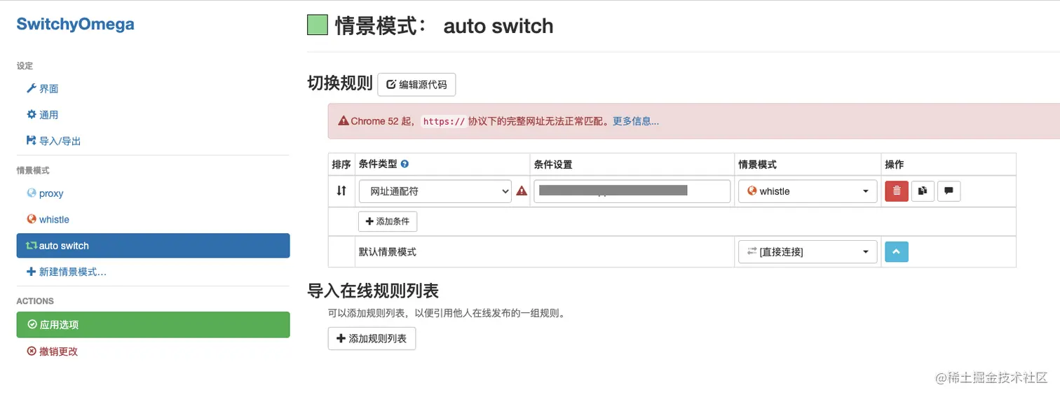Open the 网址通配符 condition type dropdown

click(x=435, y=191)
